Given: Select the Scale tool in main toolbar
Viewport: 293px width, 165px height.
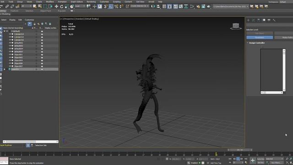Looking at the screenshot, I should point(67,6).
